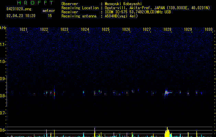Select the Ogata-vill. Akita-Pref. JAPAN location text

[157, 8]
